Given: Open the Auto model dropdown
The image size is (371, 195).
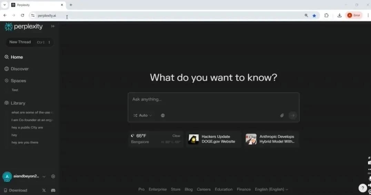Looking at the screenshot, I should point(142,115).
